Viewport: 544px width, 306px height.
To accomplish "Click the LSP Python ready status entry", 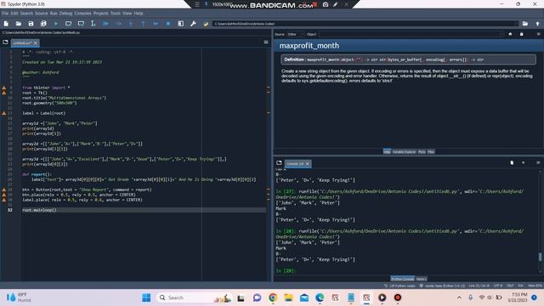I will pyautogui.click(x=399, y=286).
